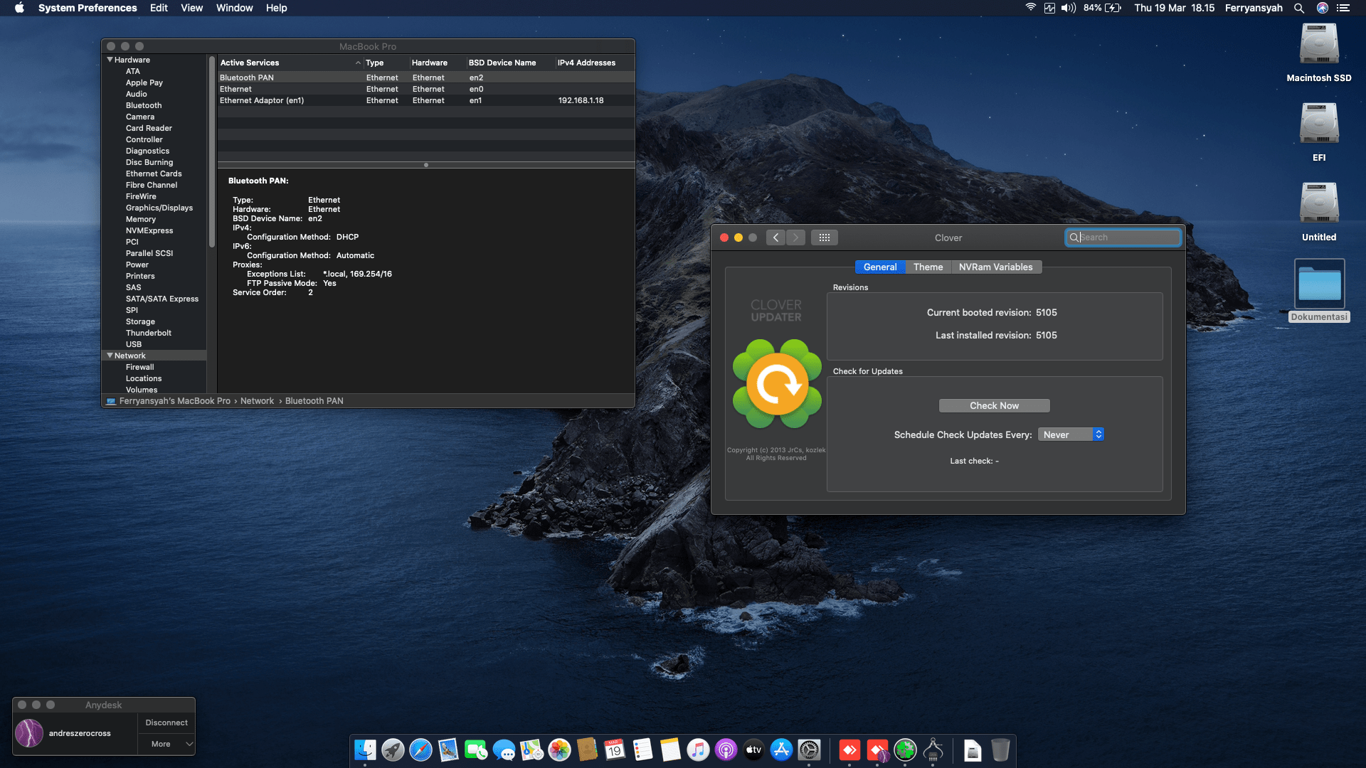This screenshot has height=768, width=1366.
Task: Sort by Active Services column header
Action: click(290, 63)
